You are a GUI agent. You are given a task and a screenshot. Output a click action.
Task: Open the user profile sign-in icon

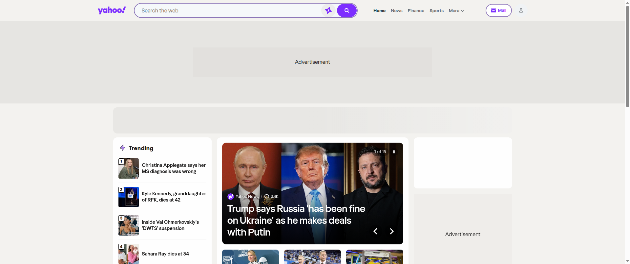(x=521, y=10)
